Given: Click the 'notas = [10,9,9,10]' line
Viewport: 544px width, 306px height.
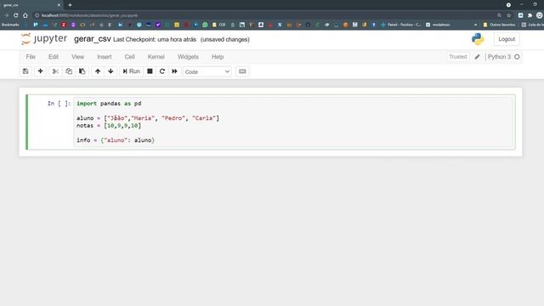Looking at the screenshot, I should [x=109, y=126].
